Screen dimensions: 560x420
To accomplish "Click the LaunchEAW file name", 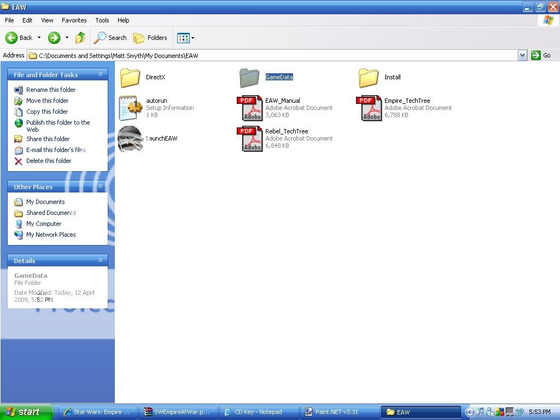I will 162,138.
